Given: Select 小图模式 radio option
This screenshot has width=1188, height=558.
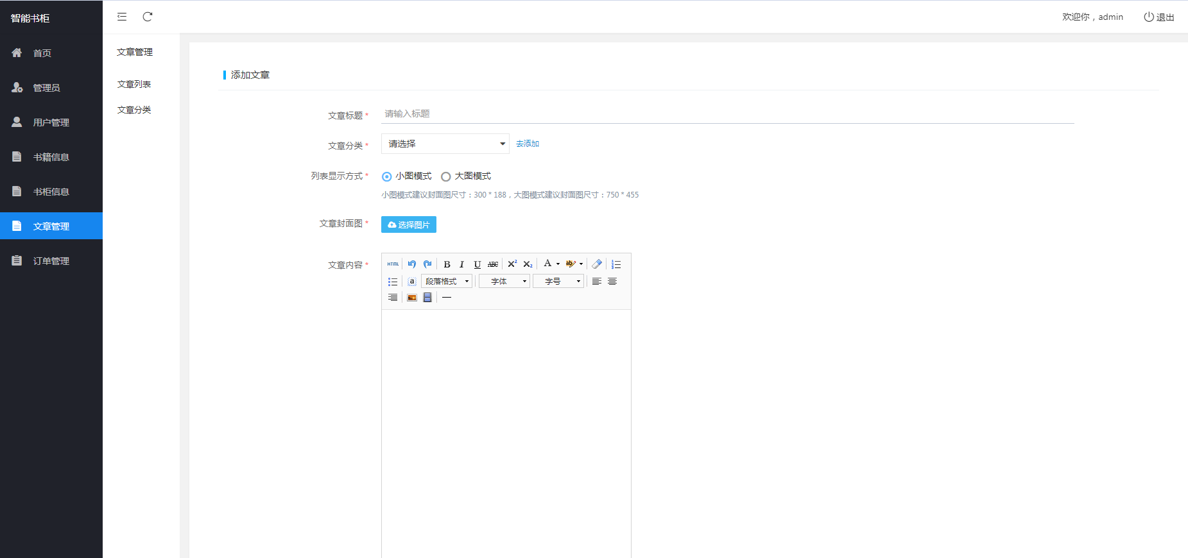Looking at the screenshot, I should pos(387,176).
